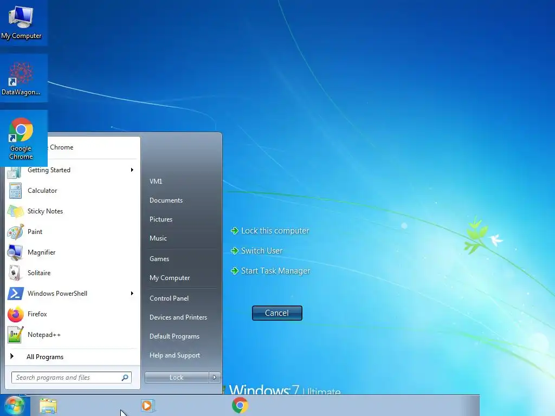Open Help and Support
This screenshot has height=416, width=555.
point(175,355)
